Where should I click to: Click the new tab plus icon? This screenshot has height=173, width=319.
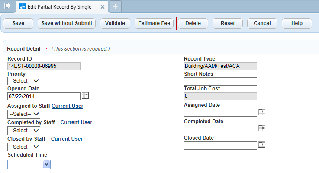click(x=115, y=6)
